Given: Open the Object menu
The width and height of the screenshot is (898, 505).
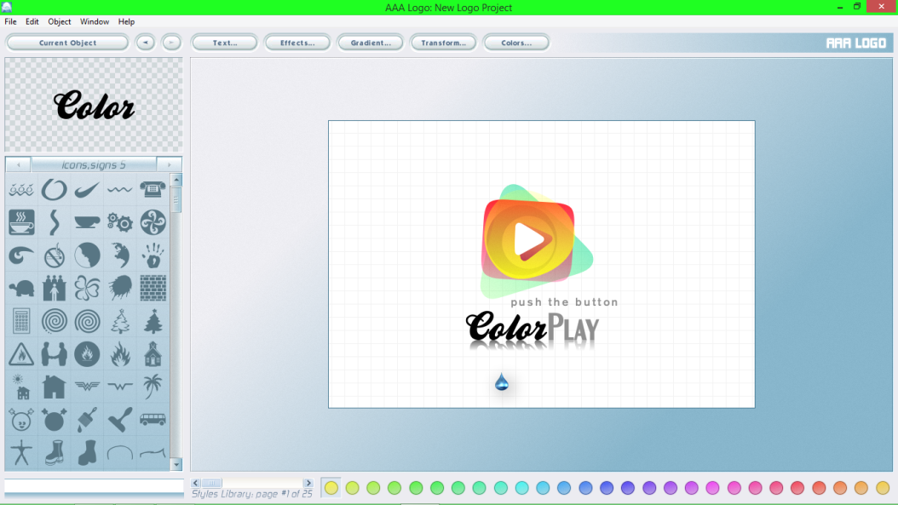Looking at the screenshot, I should [59, 21].
